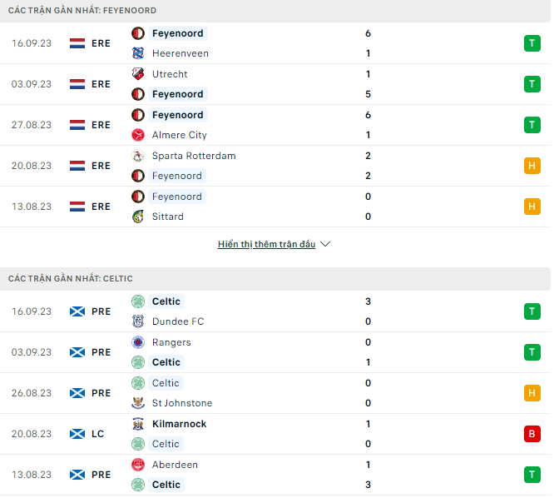Open the "Hiển thị thêm trận đấu" link
The width and height of the screenshot is (554, 498).
[x=266, y=245]
